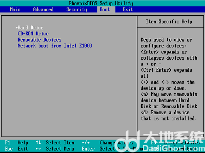Click -/+ Change Values key hint
Screen dimensions: 205x153
click(x=108, y=143)
